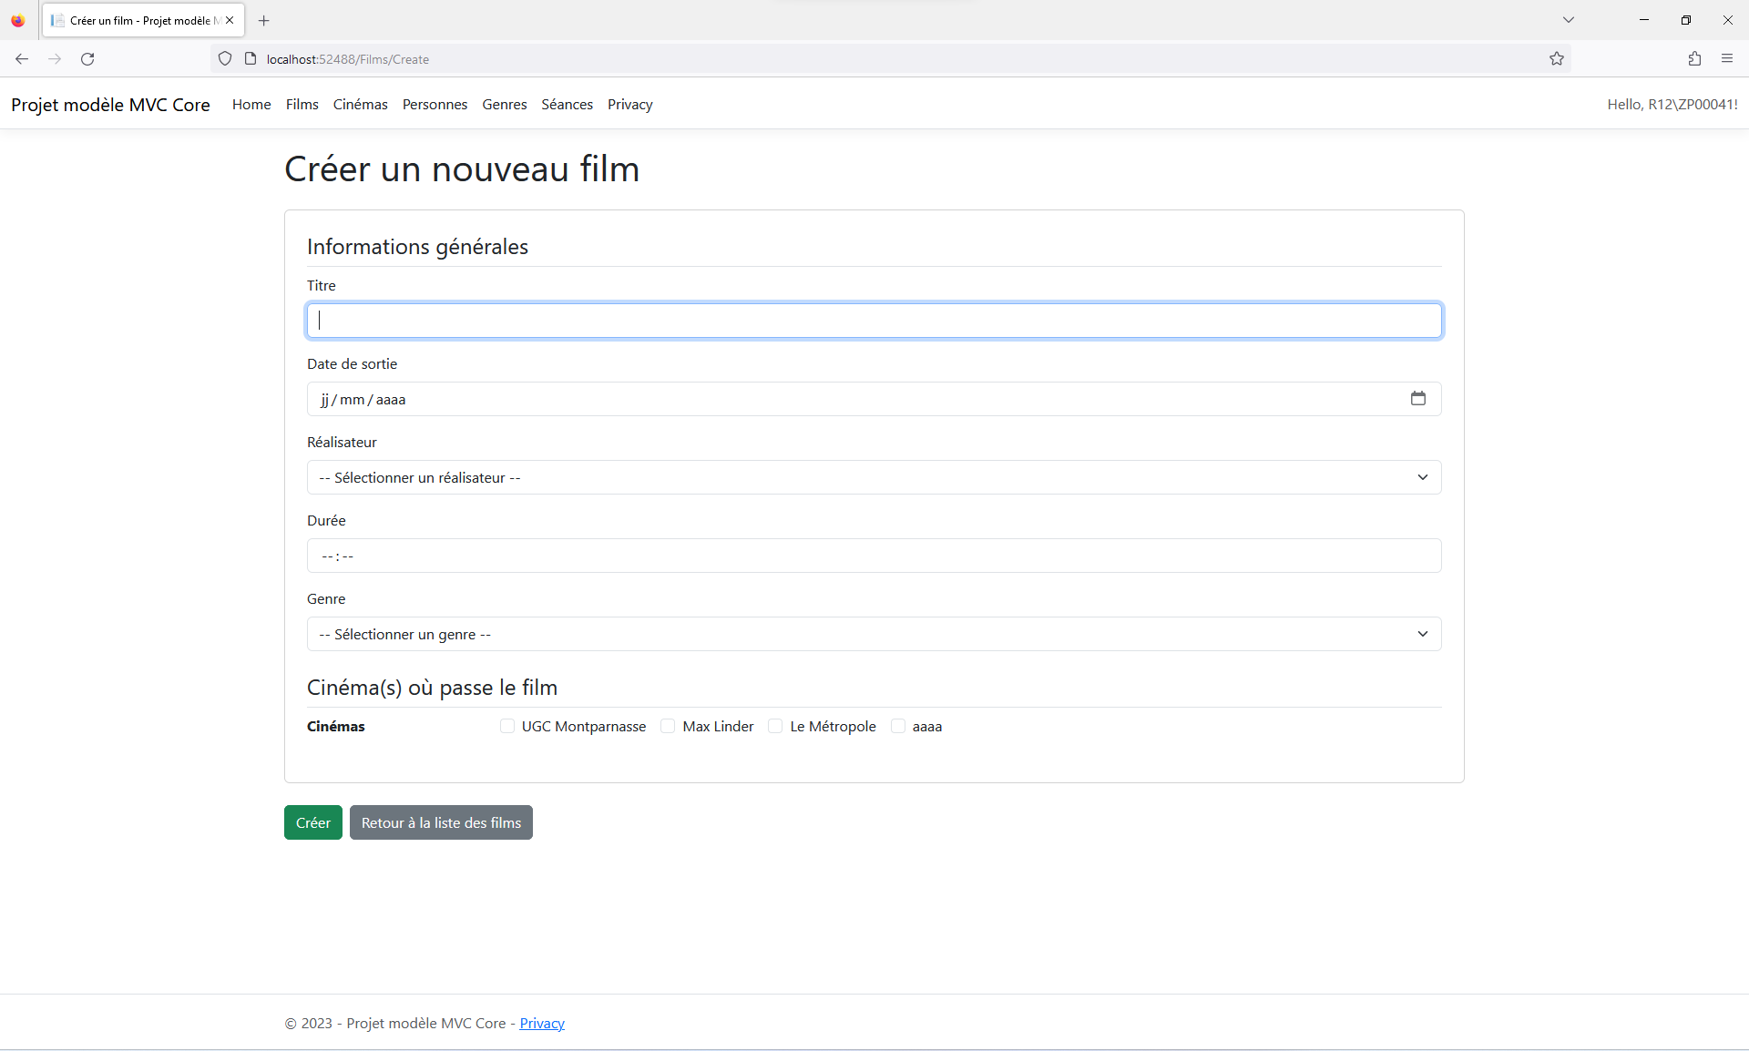Click the tracking protection shield icon
This screenshot has height=1051, width=1749.
[225, 59]
